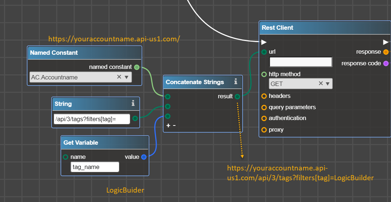
Task: Click the Rest Client output execution arrow
Action: pos(386,42)
